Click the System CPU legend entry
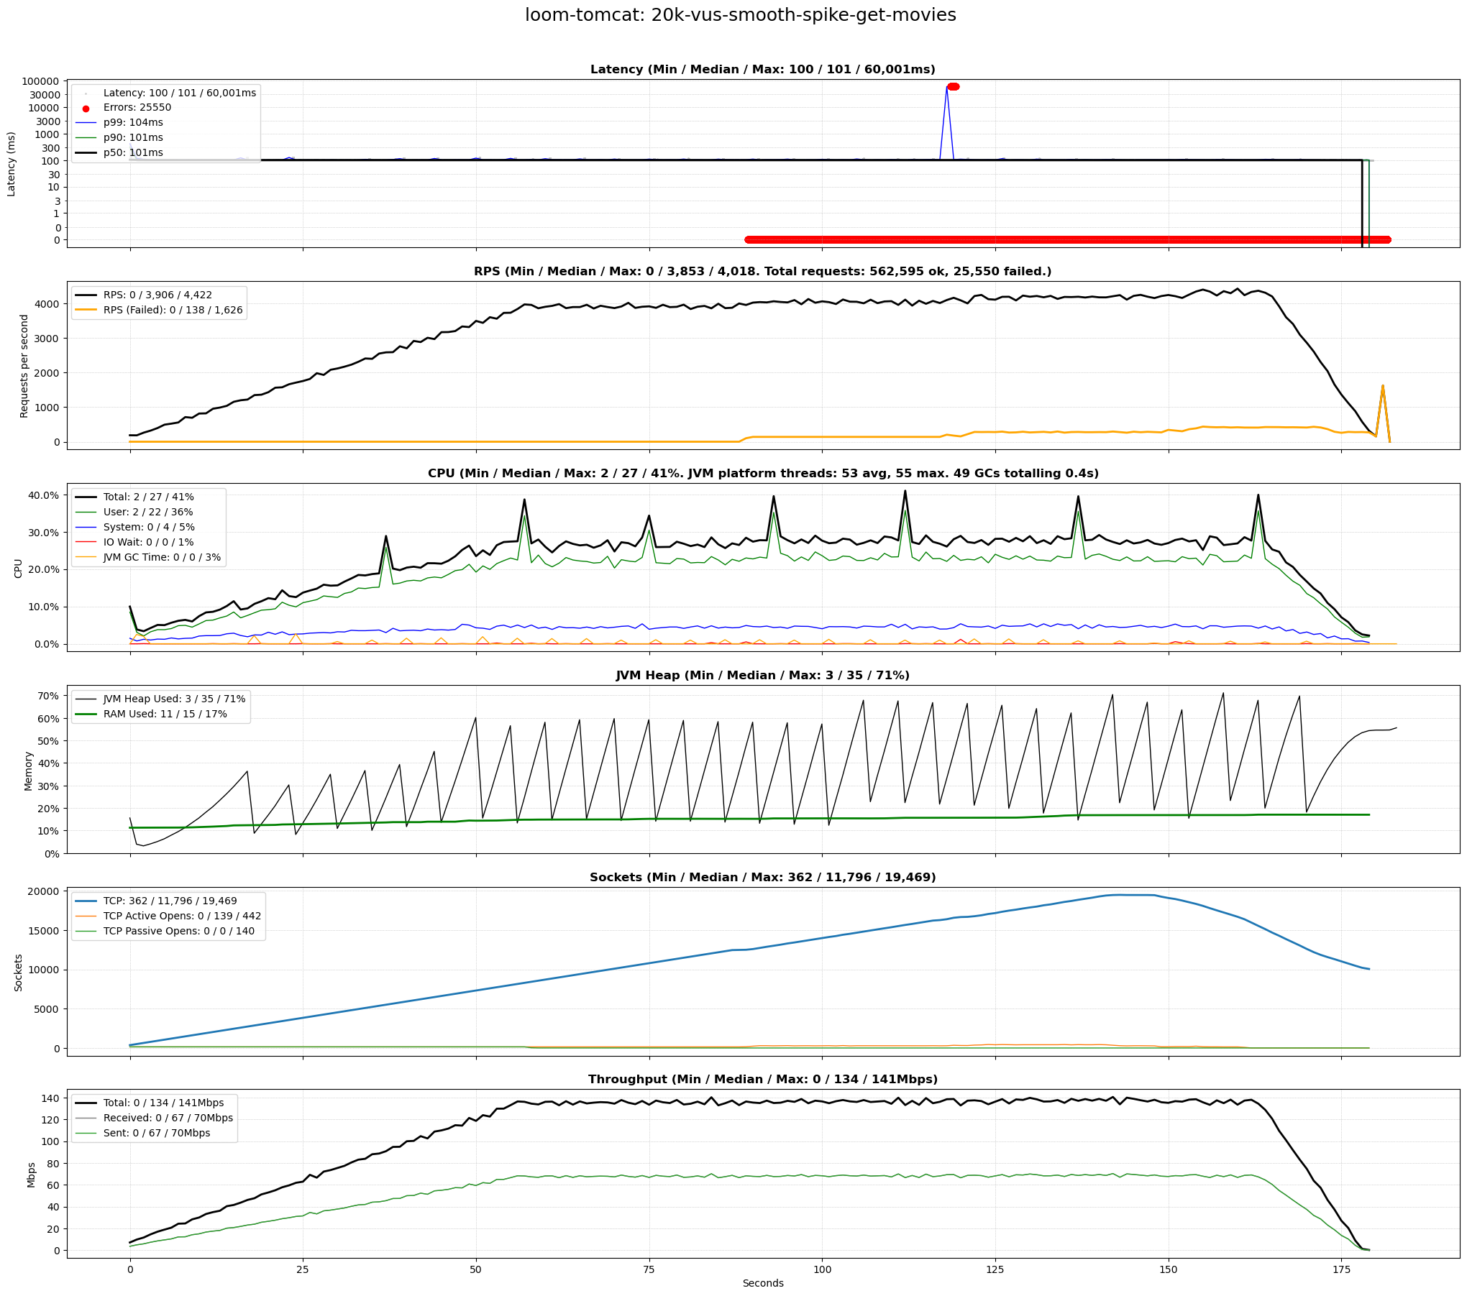Viewport: 1467px width, 1296px height. click(149, 527)
